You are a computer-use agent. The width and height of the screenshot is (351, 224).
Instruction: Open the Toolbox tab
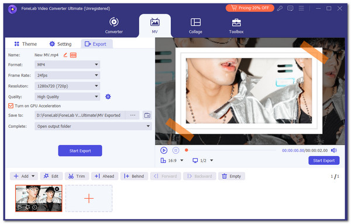[x=236, y=26]
